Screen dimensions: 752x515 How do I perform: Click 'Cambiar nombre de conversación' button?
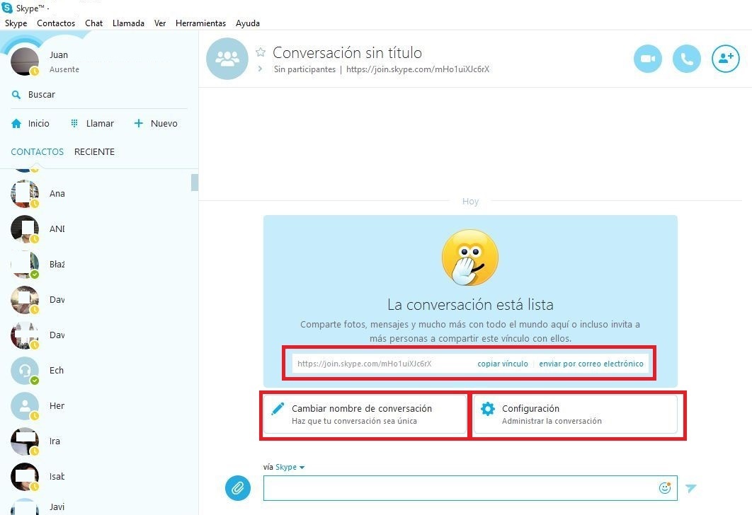click(x=365, y=414)
